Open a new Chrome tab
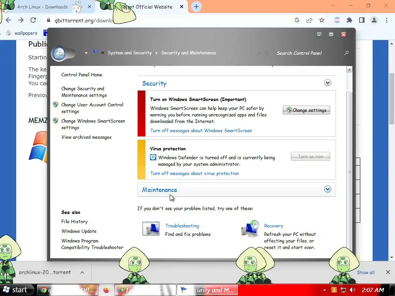Image resolution: width=395 pixels, height=296 pixels. click(x=196, y=7)
